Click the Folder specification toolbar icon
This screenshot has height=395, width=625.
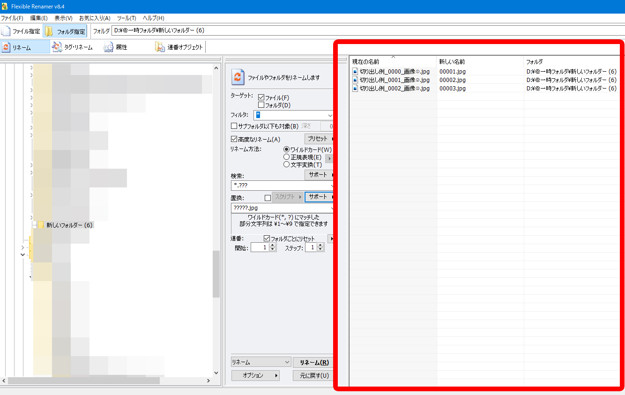click(x=49, y=31)
